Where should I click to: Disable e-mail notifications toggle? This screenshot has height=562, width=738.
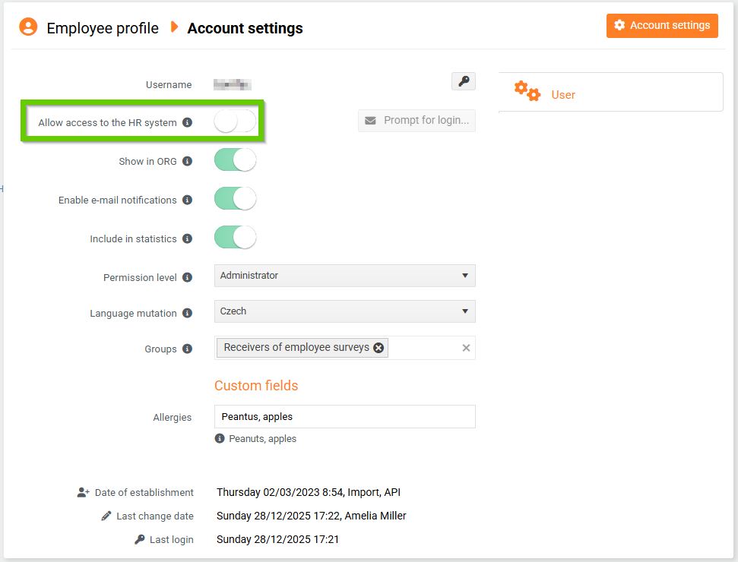click(235, 199)
